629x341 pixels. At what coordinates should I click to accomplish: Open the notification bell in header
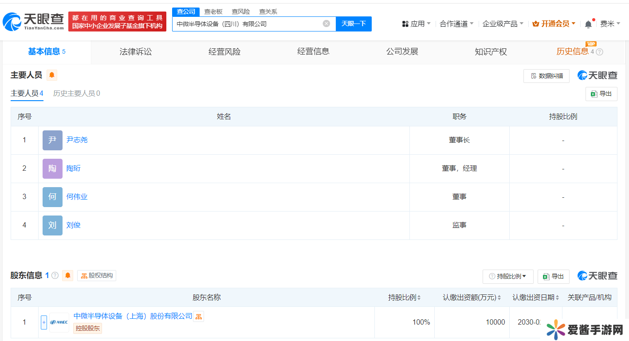(588, 24)
